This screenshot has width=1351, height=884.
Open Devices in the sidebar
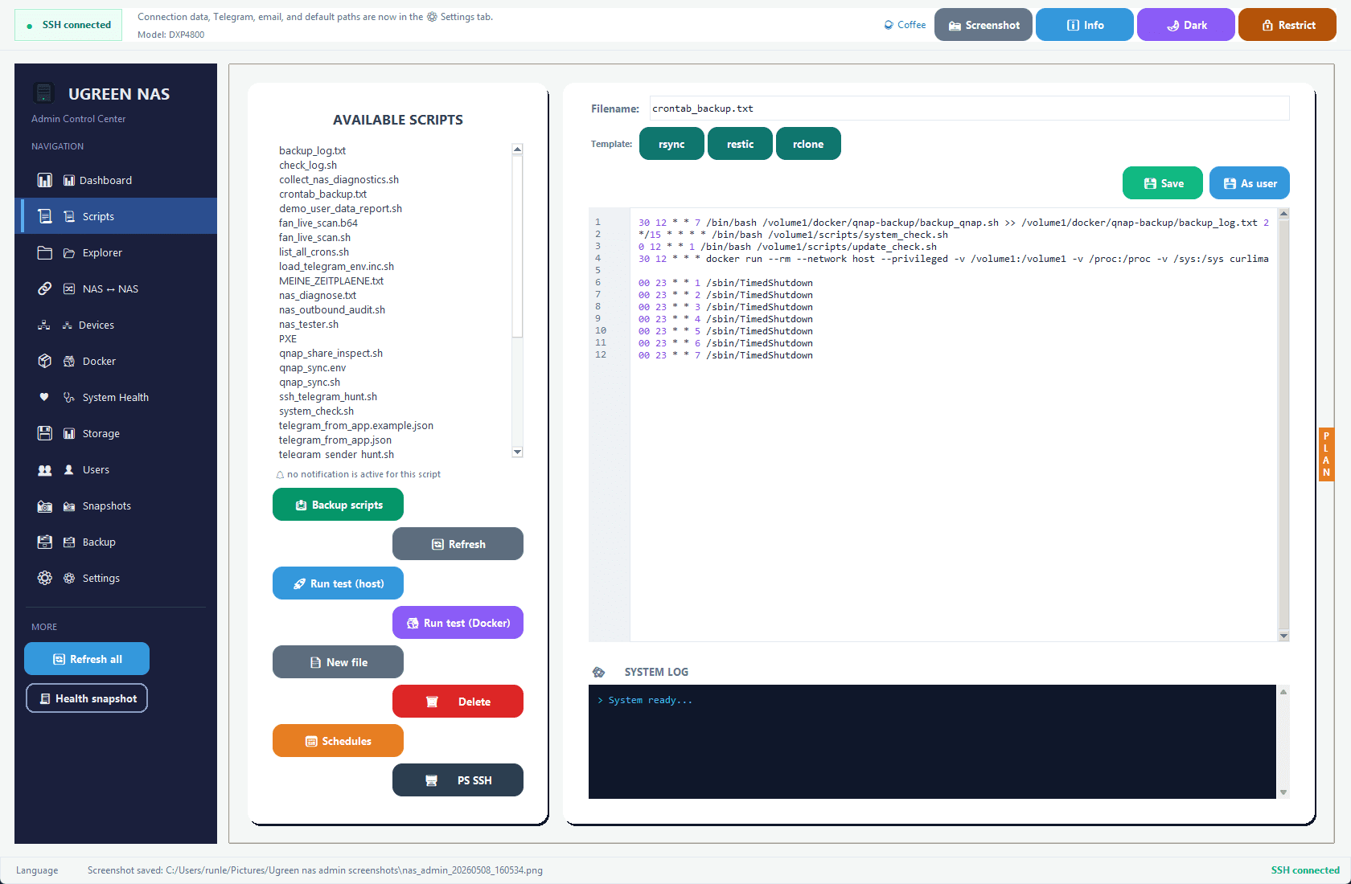click(116, 325)
